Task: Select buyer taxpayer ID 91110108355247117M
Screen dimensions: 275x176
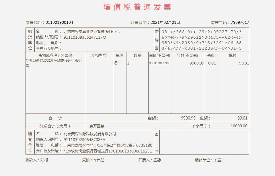Action: [85, 37]
